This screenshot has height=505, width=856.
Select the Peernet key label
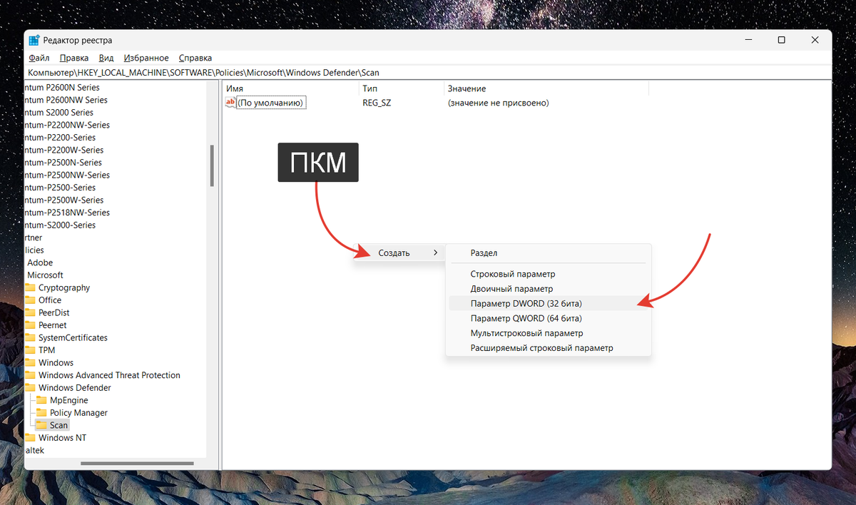pyautogui.click(x=53, y=325)
